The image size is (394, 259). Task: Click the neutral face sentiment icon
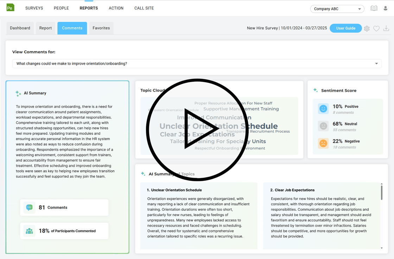(323, 126)
